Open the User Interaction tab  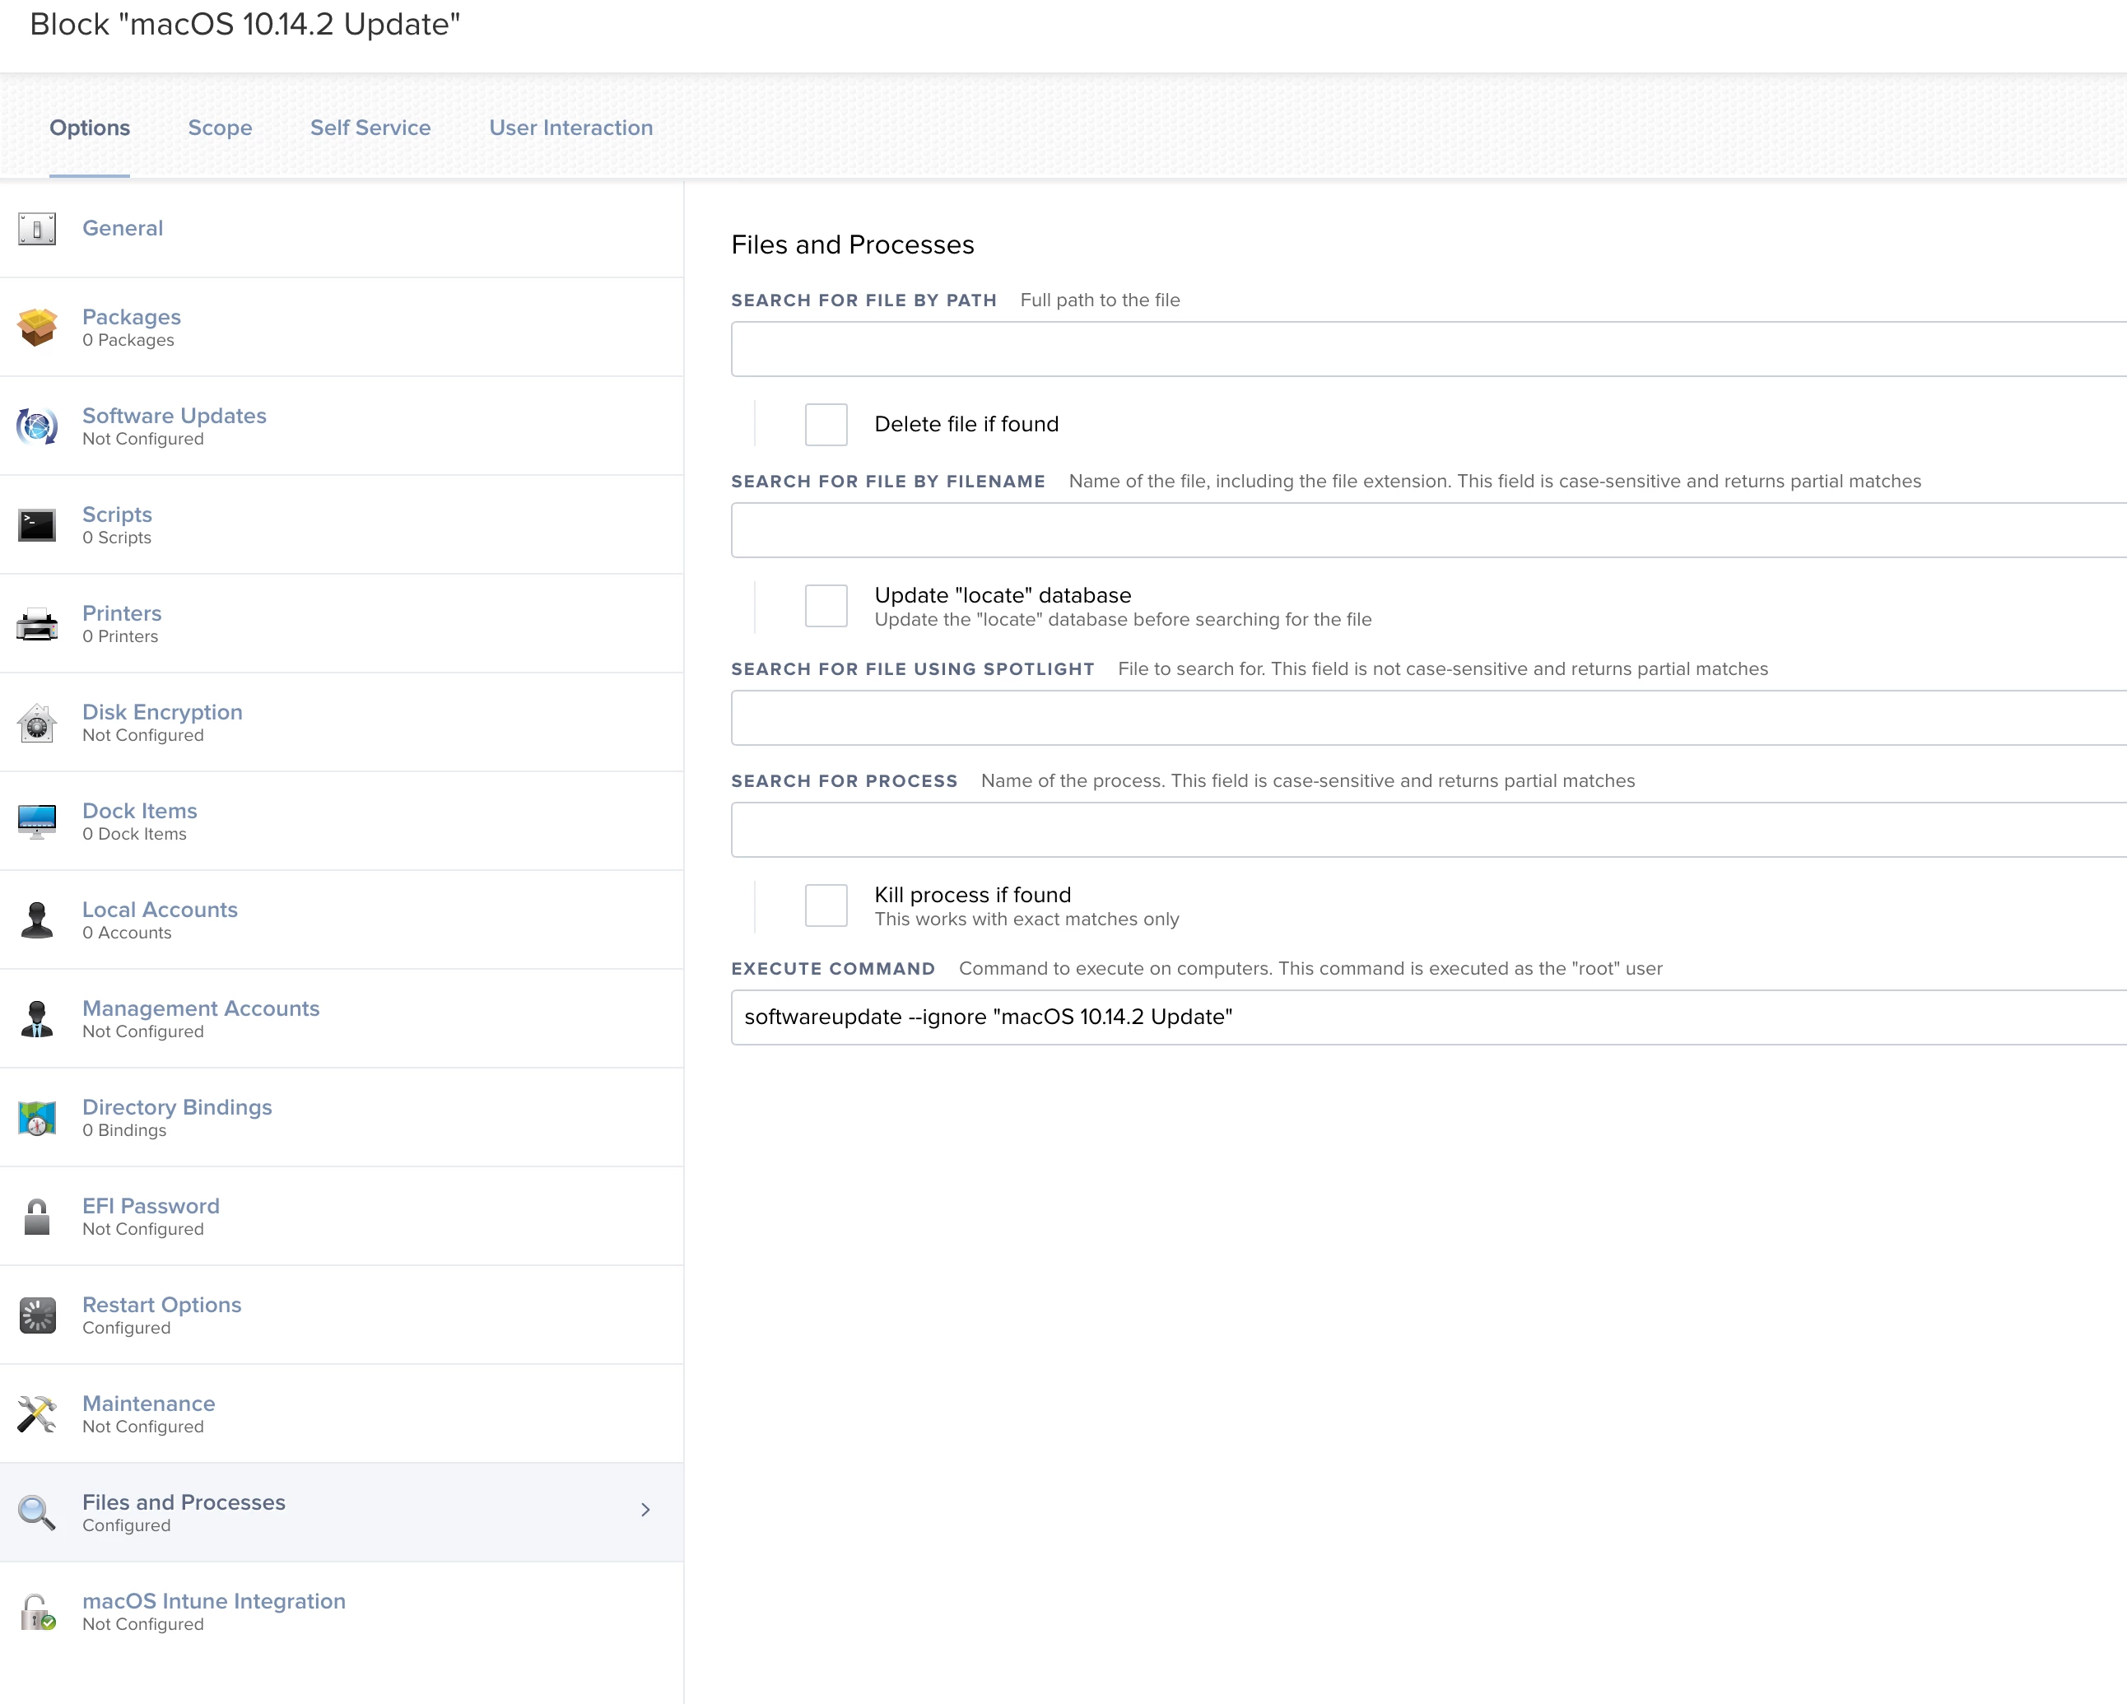point(570,128)
